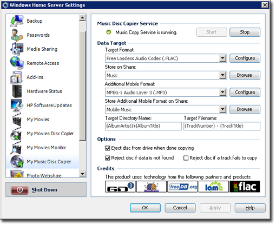Configure the Additional Mobile Format
The width and height of the screenshot is (276, 225).
coord(245,92)
